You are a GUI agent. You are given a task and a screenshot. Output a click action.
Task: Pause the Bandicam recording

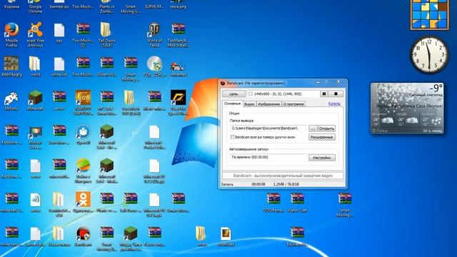tap(323, 94)
